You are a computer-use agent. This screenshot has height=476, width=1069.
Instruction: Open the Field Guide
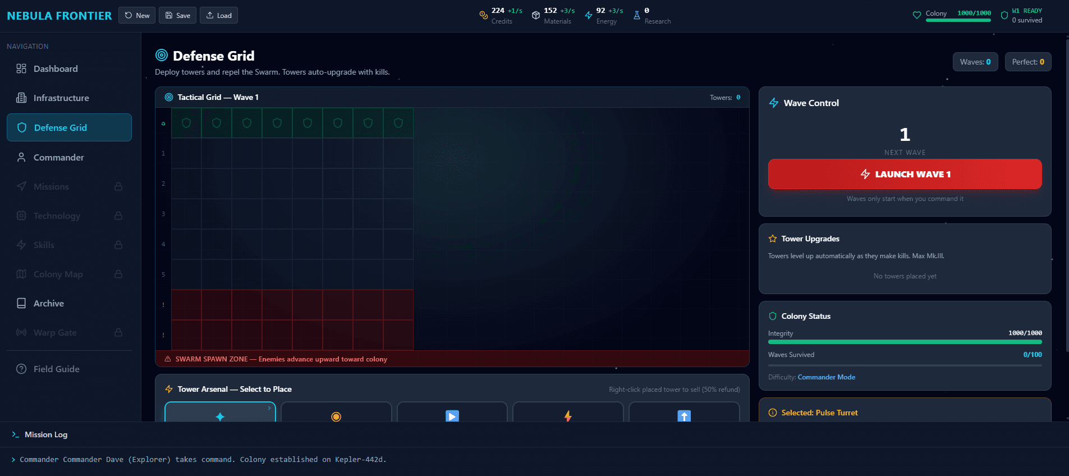click(69, 369)
